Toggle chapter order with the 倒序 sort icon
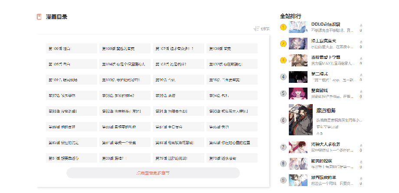Image resolution: width=399 pixels, height=193 pixels. 256,29
